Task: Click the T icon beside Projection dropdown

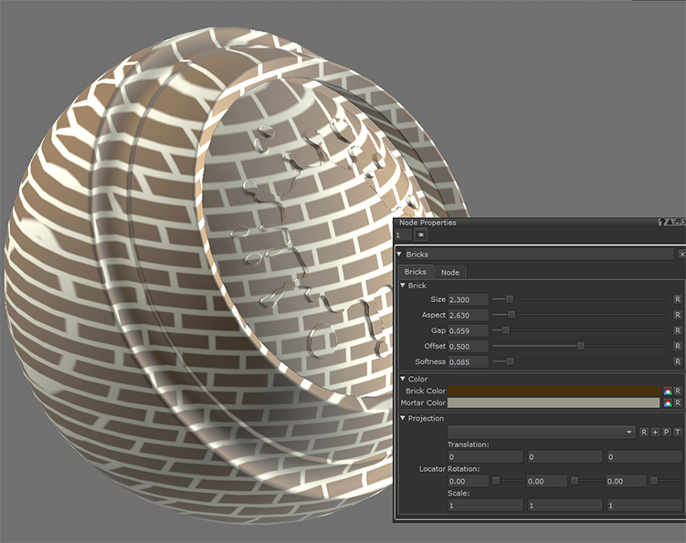Action: click(677, 432)
